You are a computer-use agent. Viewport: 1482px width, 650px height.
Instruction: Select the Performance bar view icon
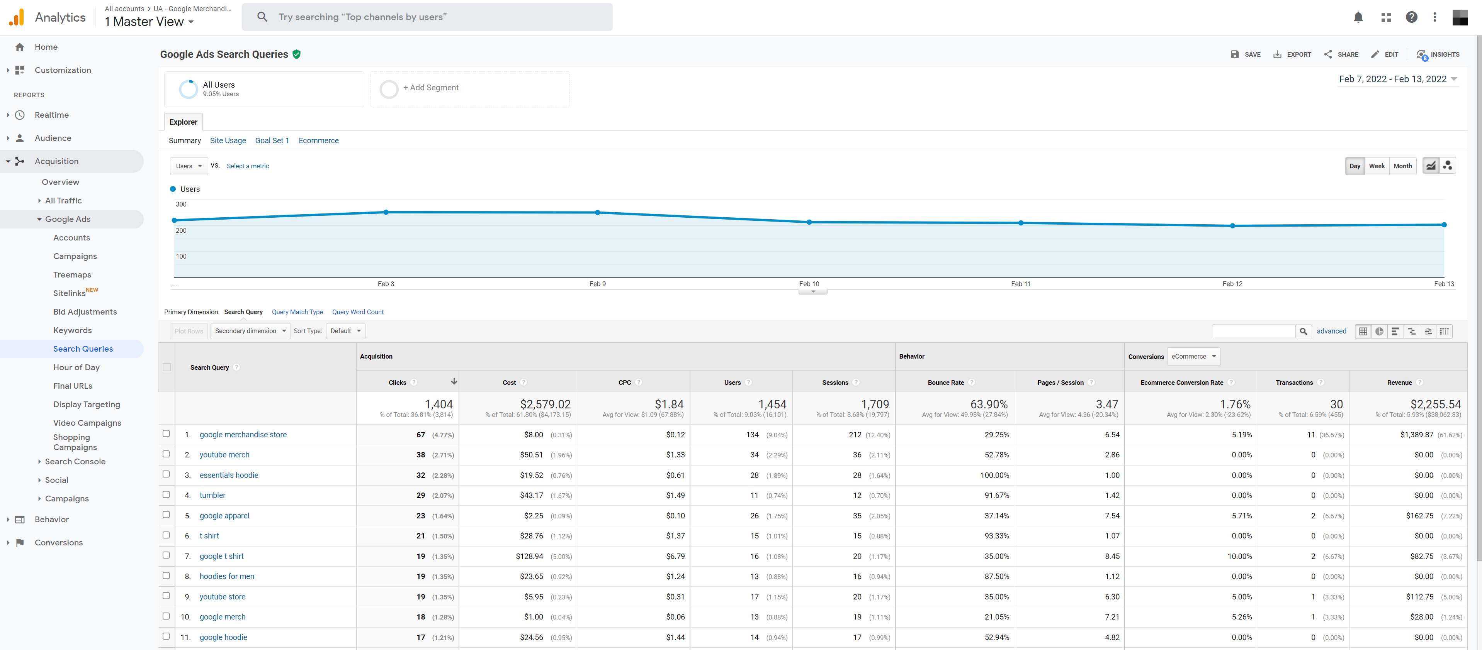[1396, 331]
